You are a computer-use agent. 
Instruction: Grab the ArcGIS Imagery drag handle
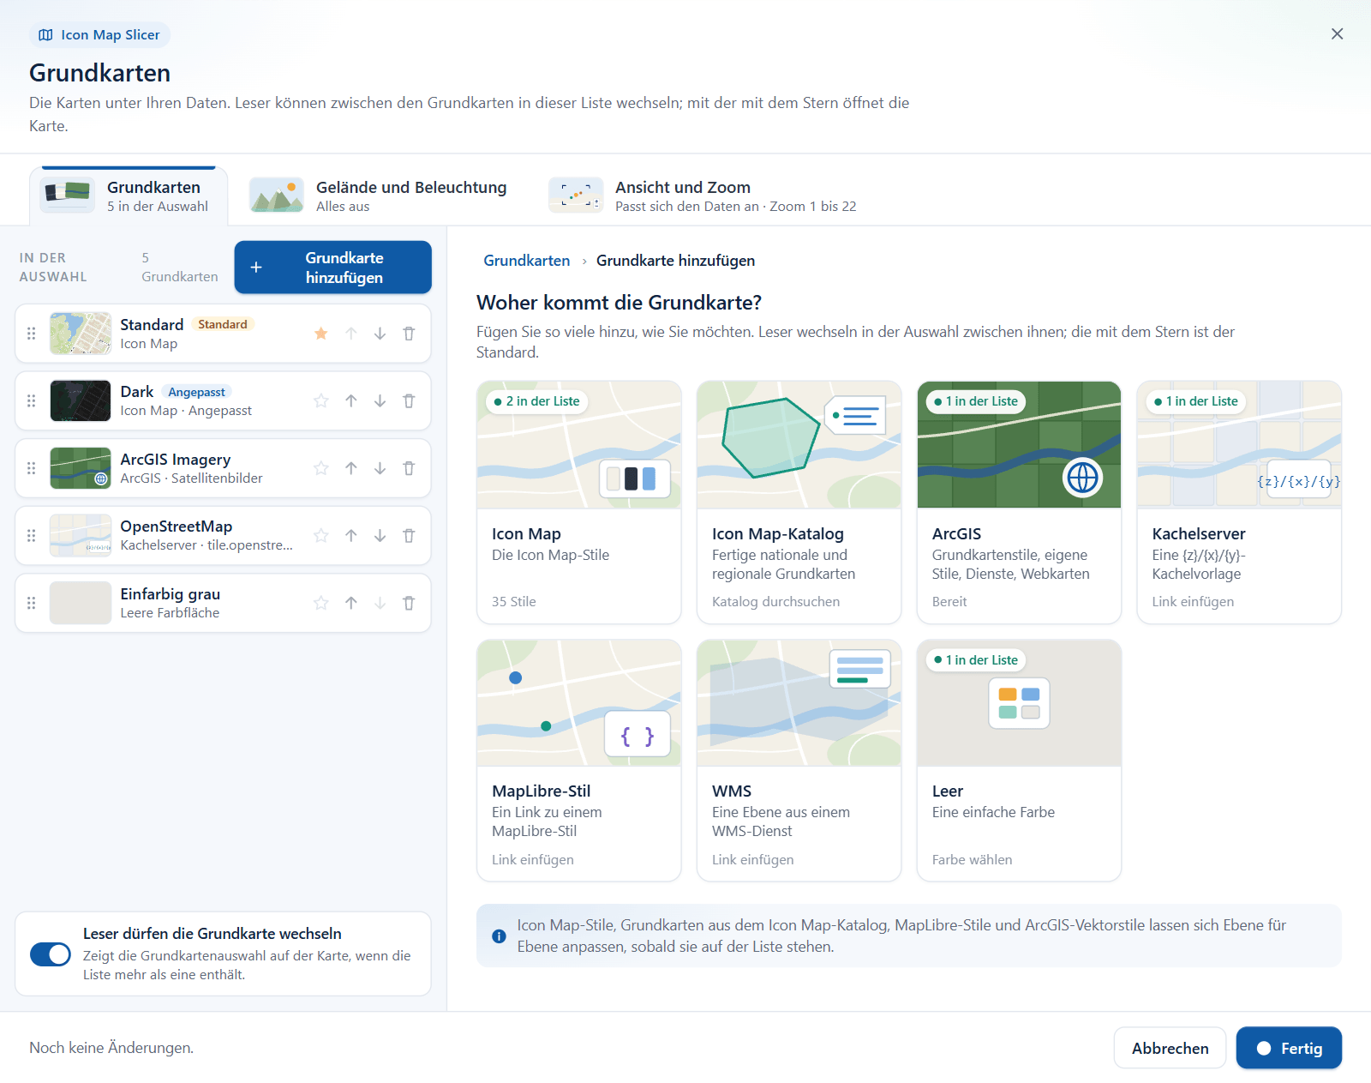32,468
